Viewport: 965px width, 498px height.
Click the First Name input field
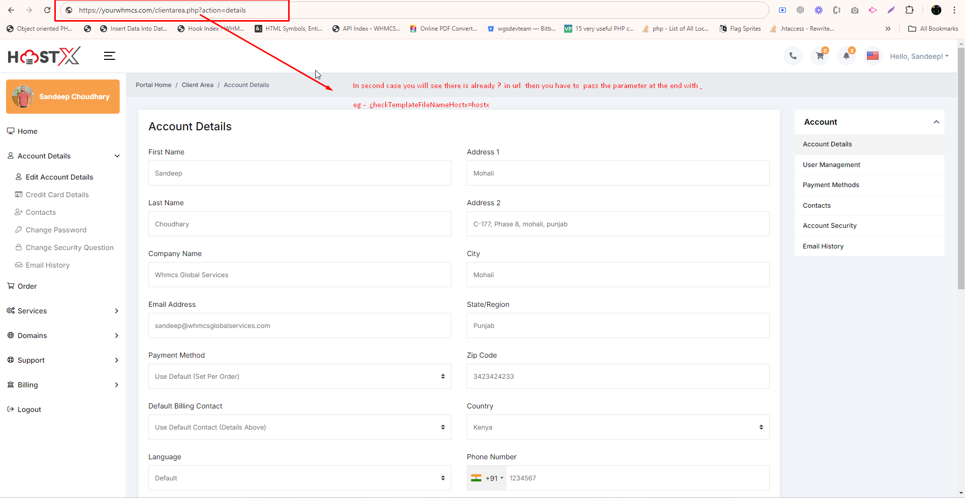(299, 173)
